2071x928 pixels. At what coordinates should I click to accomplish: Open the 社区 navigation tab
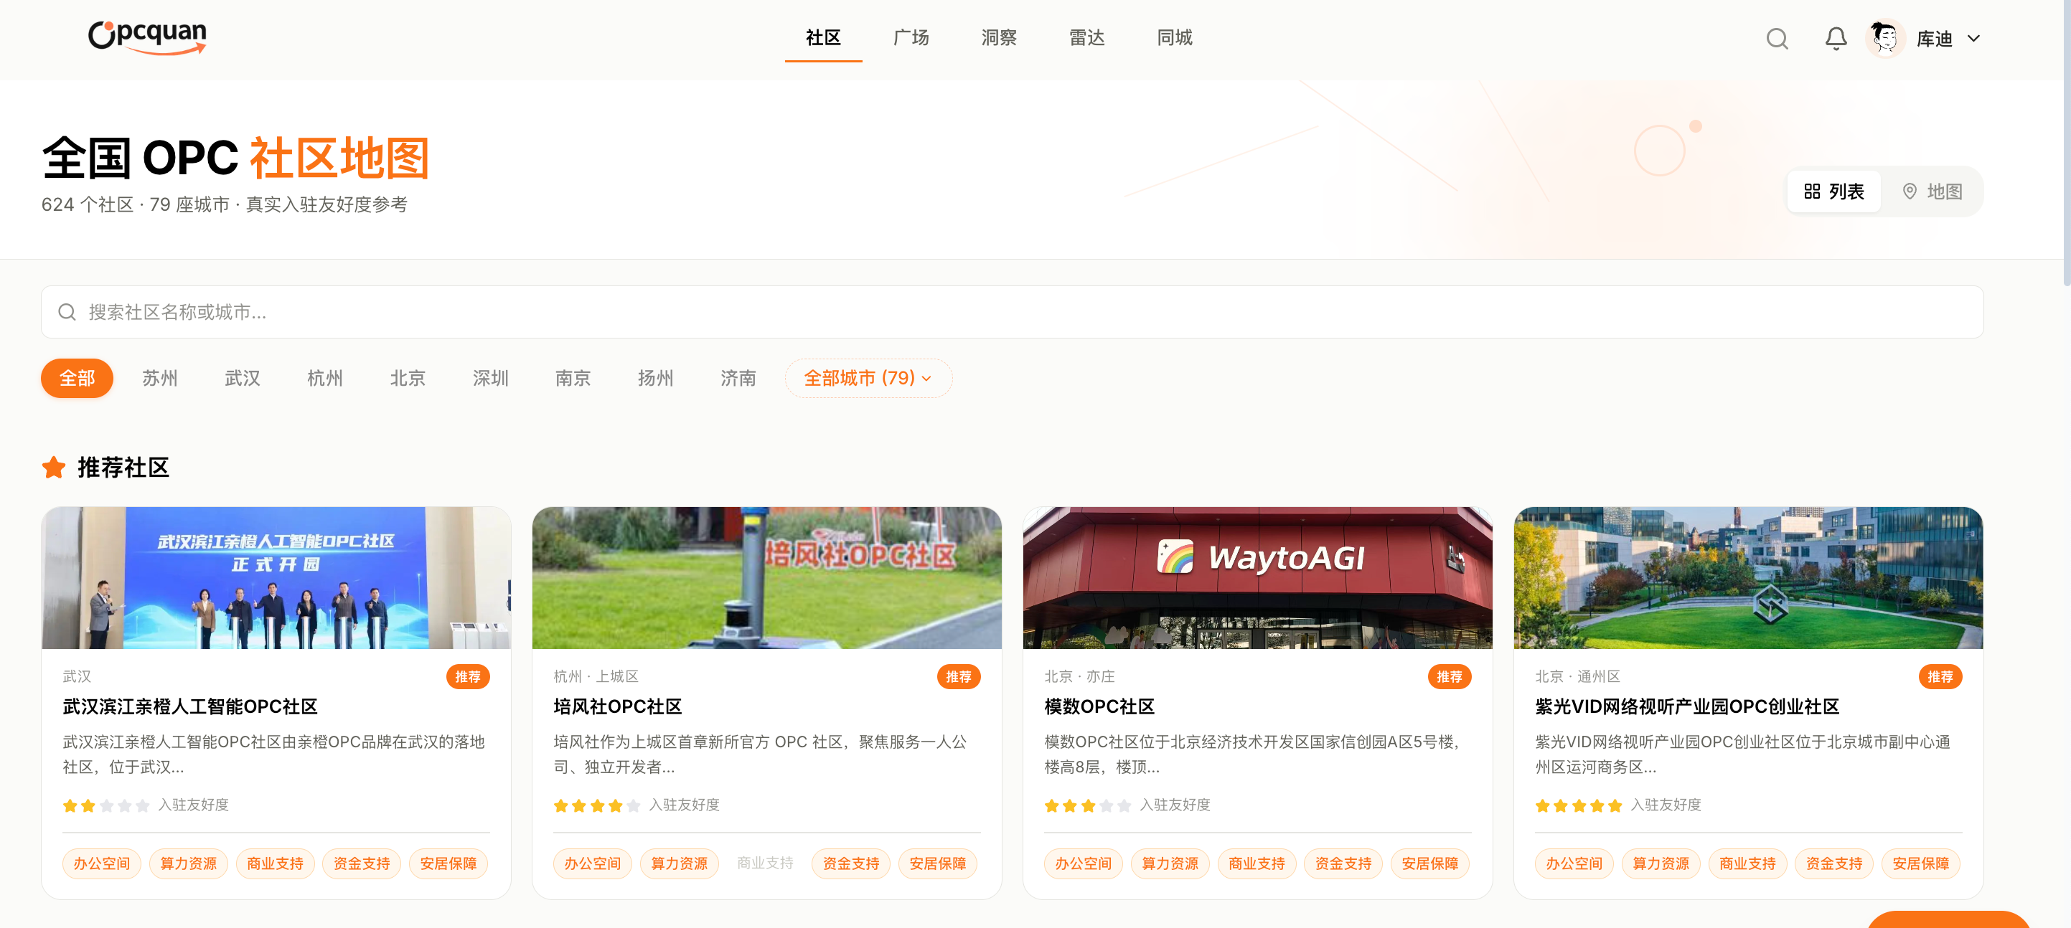(823, 38)
